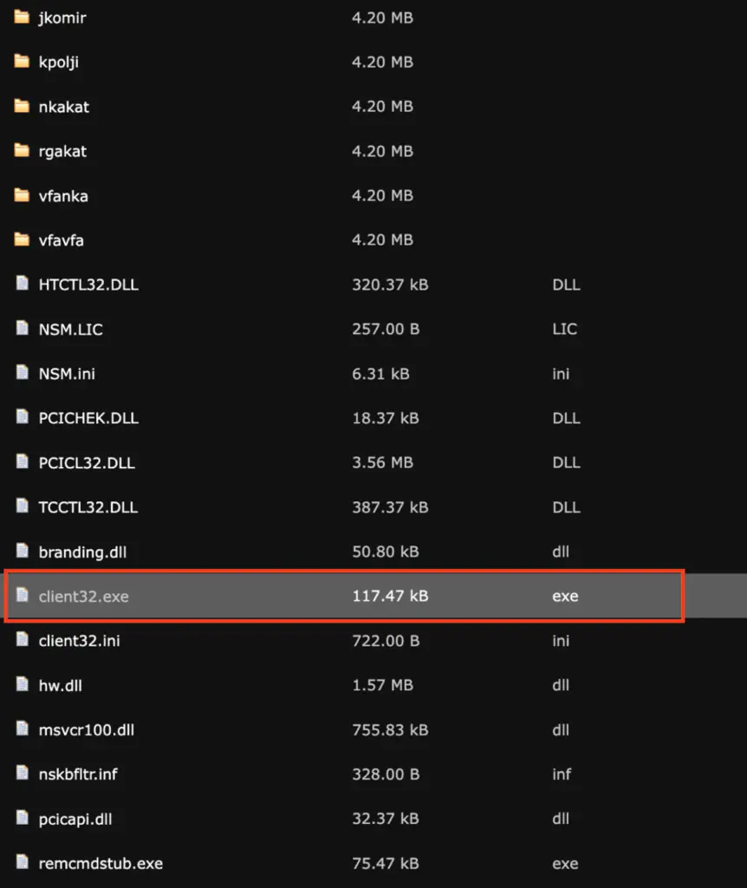Open the vfanka folder
Image resolution: width=747 pixels, height=888 pixels.
click(63, 196)
